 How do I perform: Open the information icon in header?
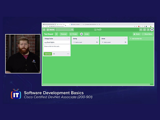[x=145, y=30]
